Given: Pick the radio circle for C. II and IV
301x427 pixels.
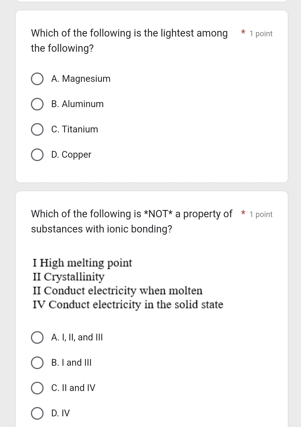Looking at the screenshot, I should tap(37, 388).
